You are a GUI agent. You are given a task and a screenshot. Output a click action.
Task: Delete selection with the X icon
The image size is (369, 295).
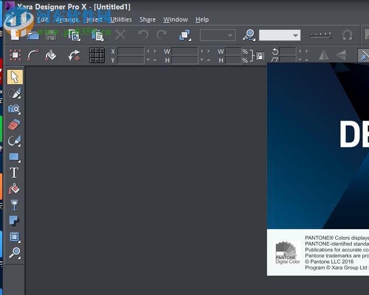tap(120, 35)
